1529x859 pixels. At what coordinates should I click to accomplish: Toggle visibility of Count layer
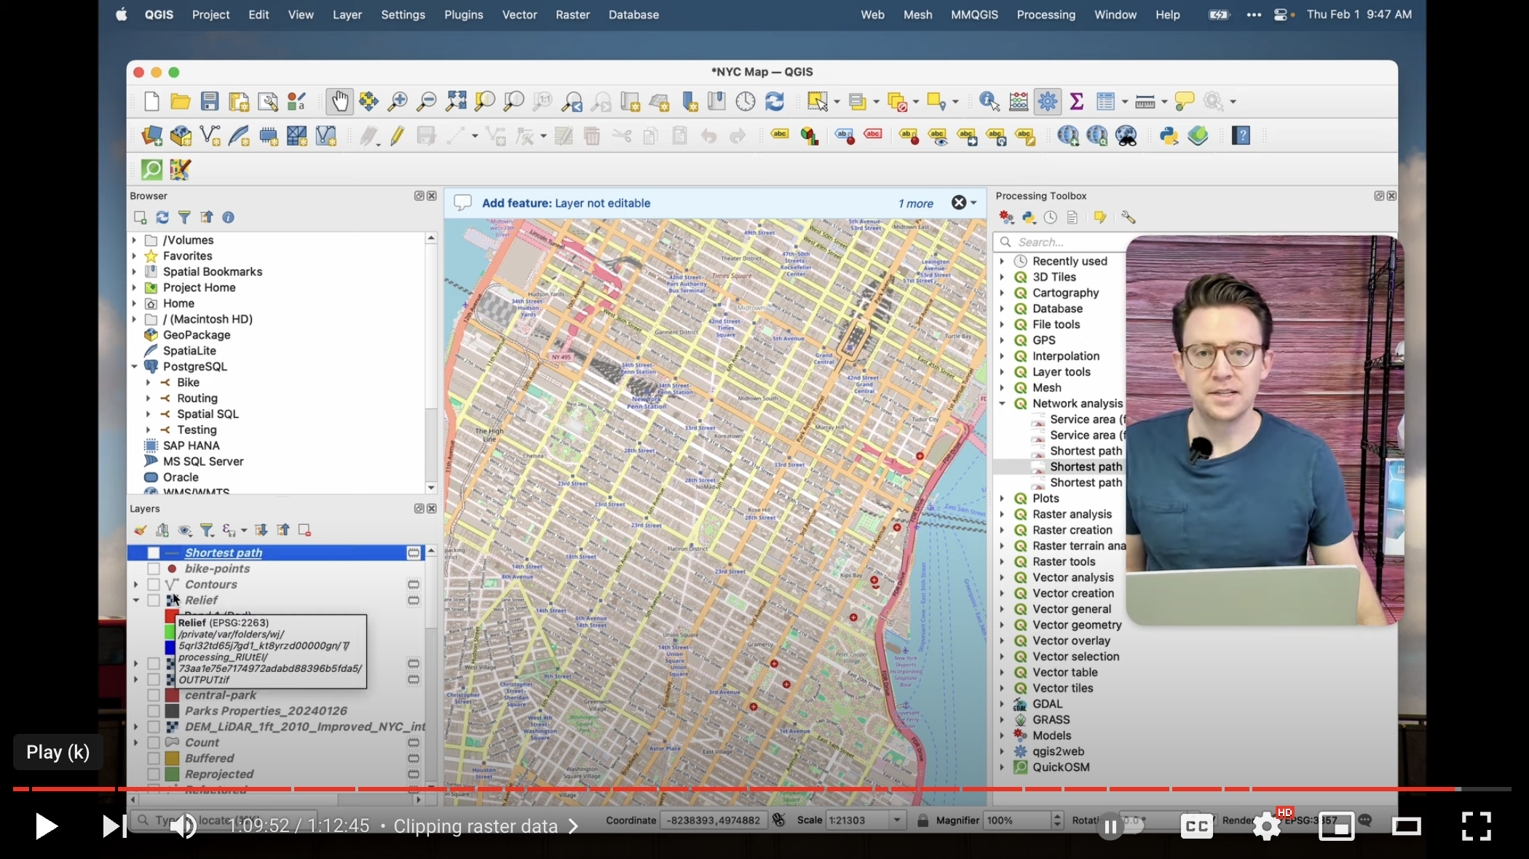coord(154,743)
